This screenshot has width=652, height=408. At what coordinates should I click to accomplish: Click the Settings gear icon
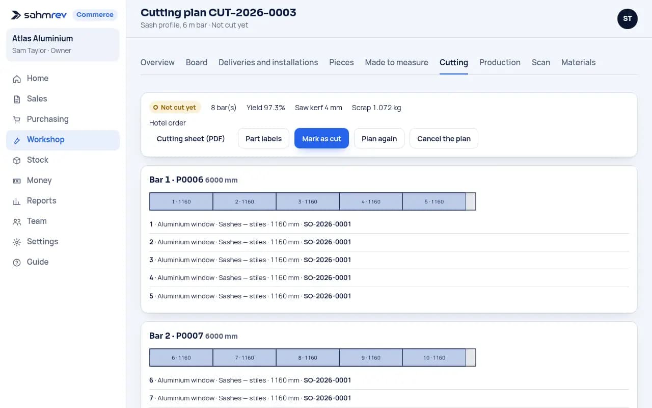(x=17, y=242)
